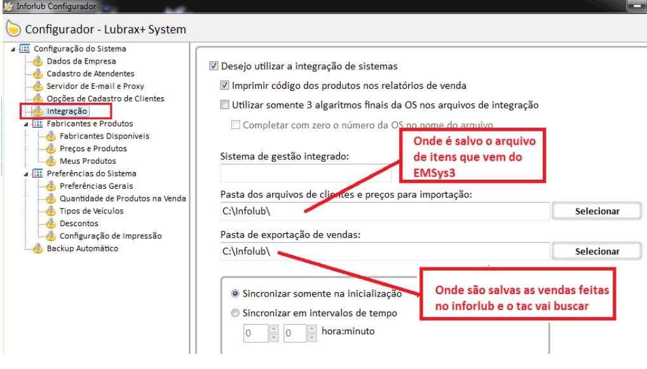Click the Pasta de exportação de vendas field
This screenshot has height=369, width=647.
click(x=385, y=252)
